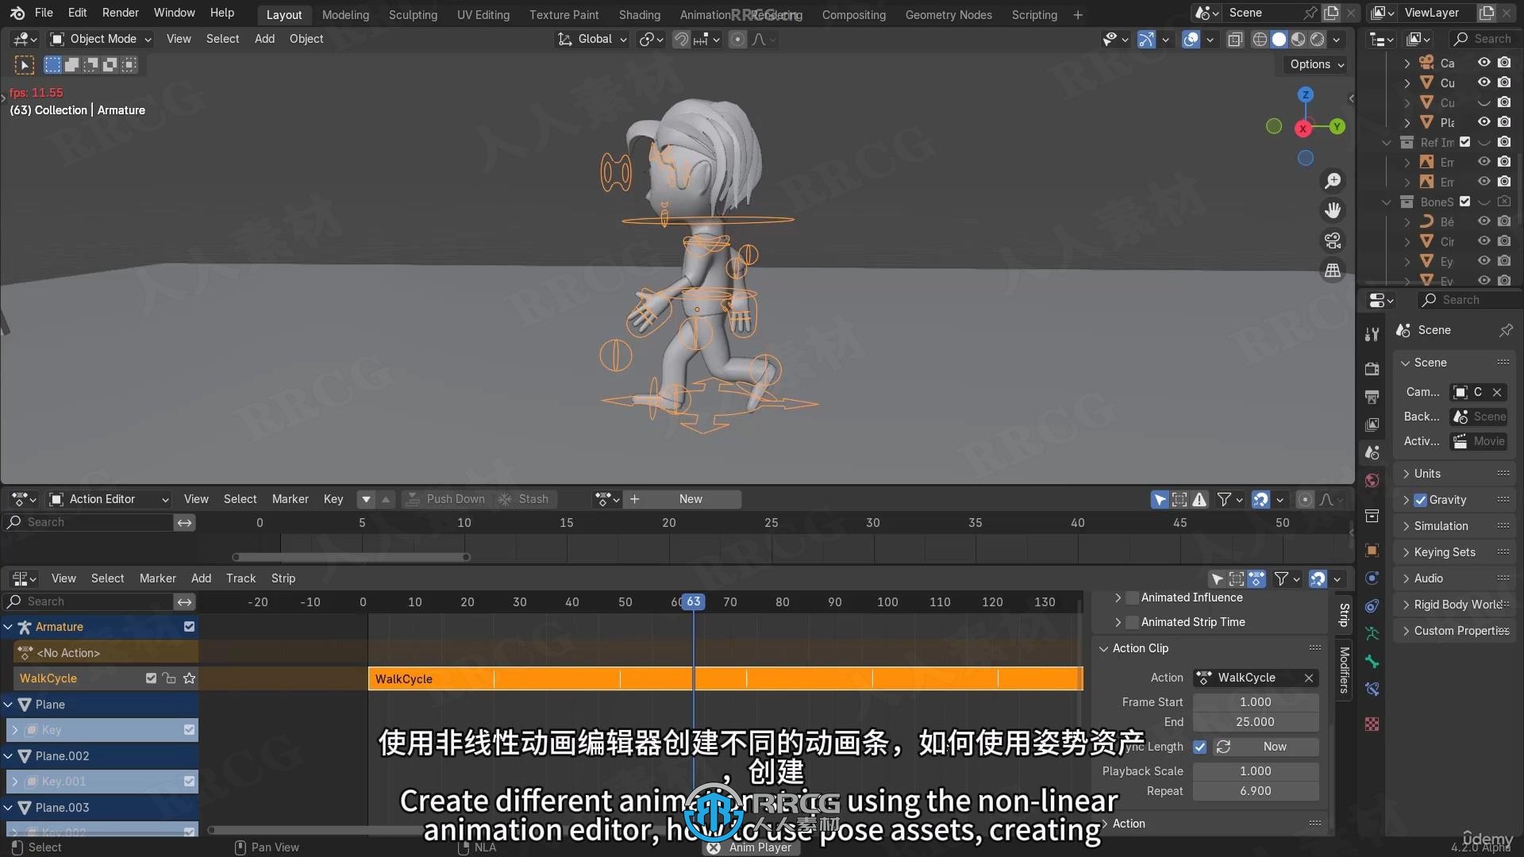The width and height of the screenshot is (1524, 857).
Task: Click the New action button in Action Editor
Action: click(690, 498)
